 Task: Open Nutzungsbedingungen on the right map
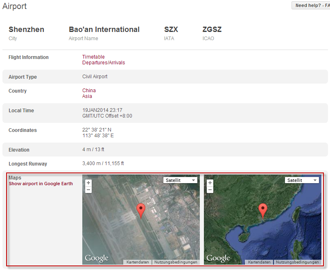(297, 262)
